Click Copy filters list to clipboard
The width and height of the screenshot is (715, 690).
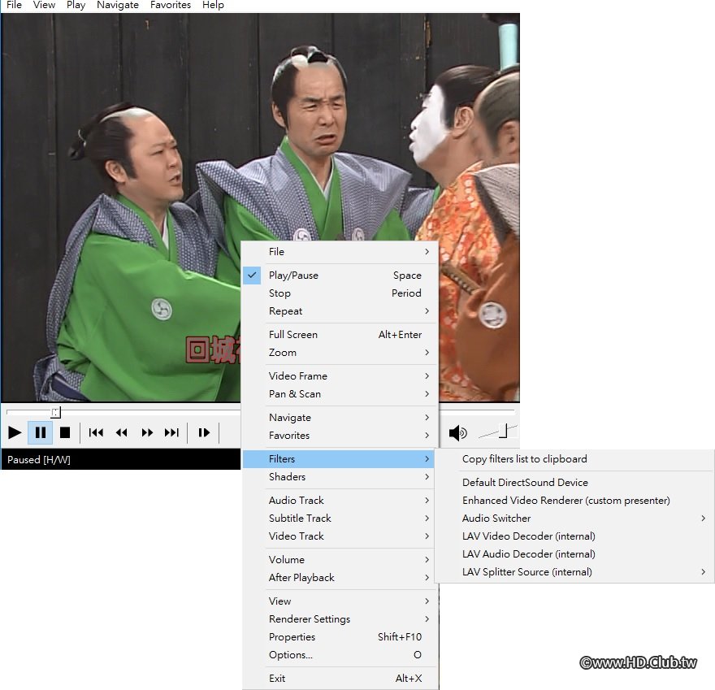[574, 459]
